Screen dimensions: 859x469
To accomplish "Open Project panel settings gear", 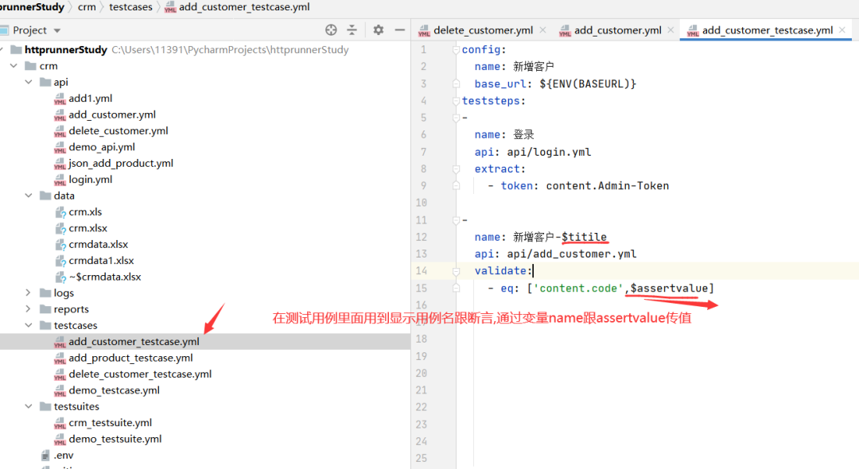I will 378,30.
